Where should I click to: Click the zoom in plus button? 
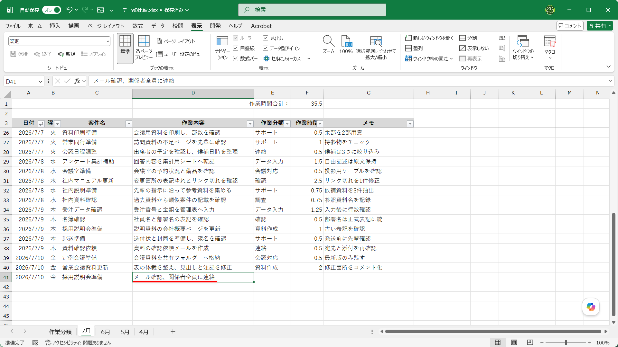[589, 343]
